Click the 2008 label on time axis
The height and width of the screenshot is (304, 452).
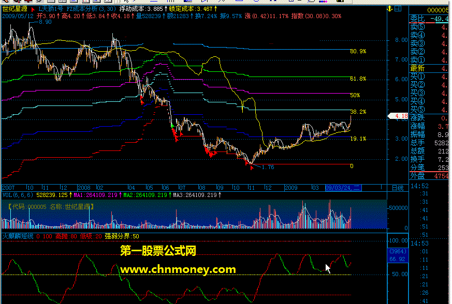click(x=84, y=188)
